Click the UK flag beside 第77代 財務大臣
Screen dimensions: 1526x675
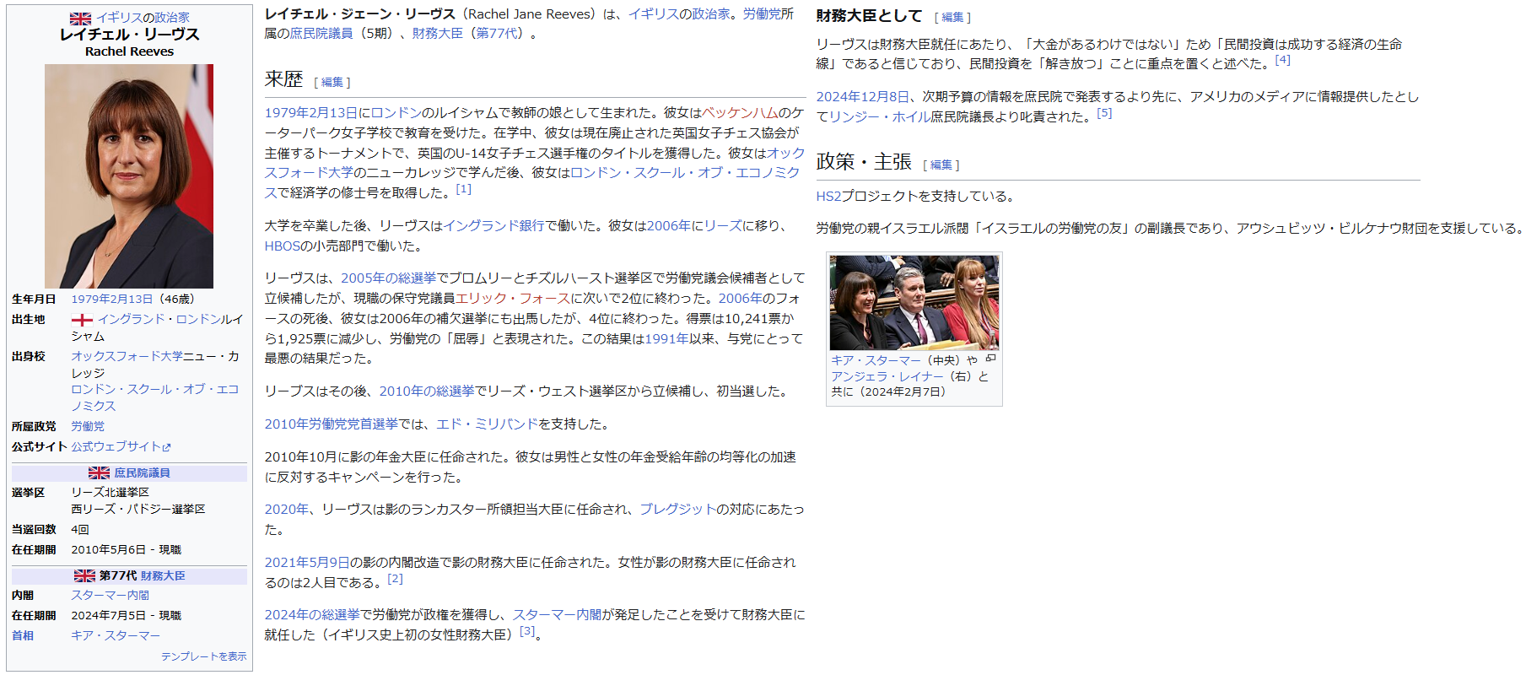(x=84, y=576)
